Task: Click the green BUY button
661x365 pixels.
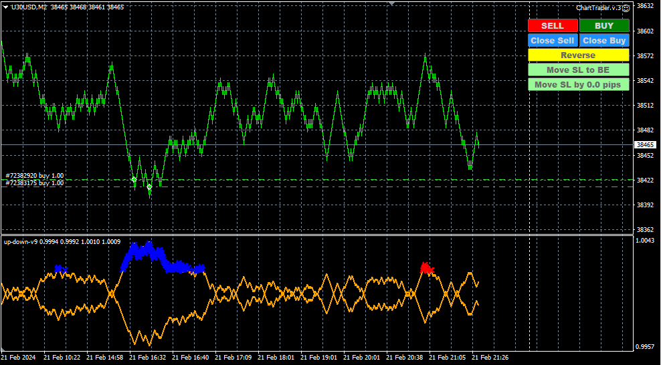Action: click(x=604, y=25)
